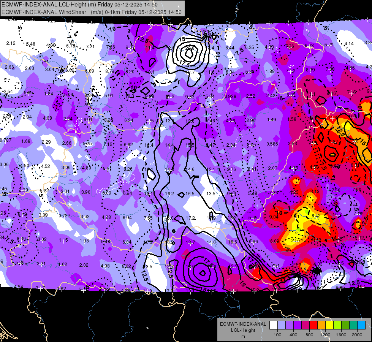
Task: Click the map value 6.91
Action: pos(88,119)
